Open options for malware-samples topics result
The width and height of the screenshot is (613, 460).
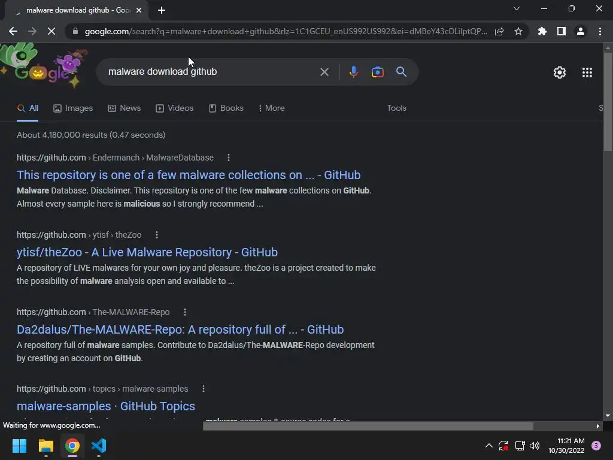[204, 389]
